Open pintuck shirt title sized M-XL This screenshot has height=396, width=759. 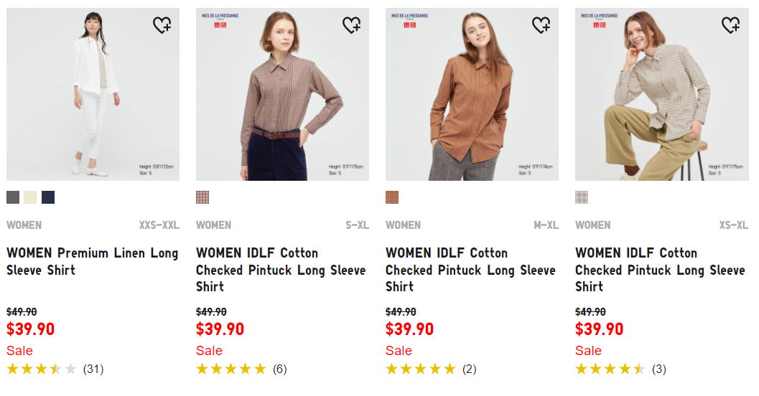pos(470,270)
